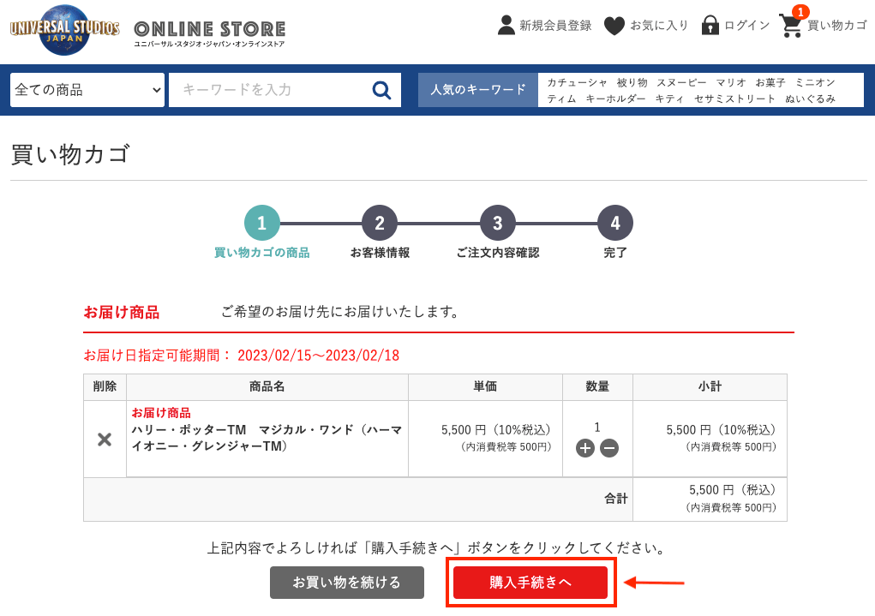The width and height of the screenshot is (875, 616).
Task: Increase quantity with the plus icon
Action: pyautogui.click(x=585, y=448)
